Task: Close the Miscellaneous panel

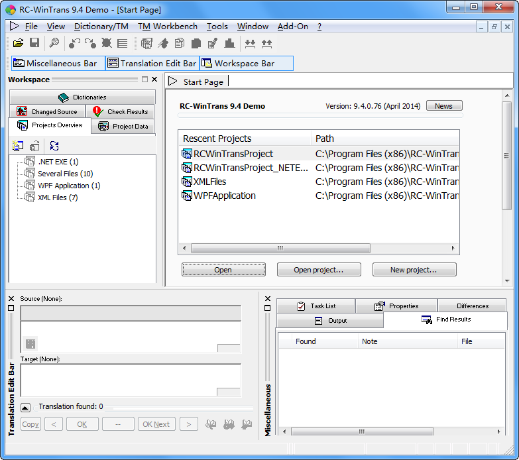Action: 268,298
